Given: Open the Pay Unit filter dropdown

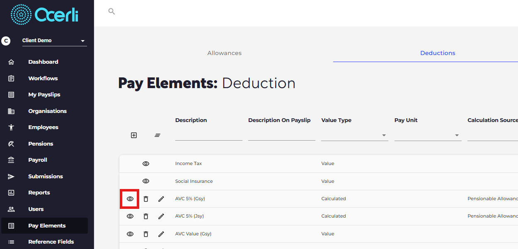Looking at the screenshot, I should [428, 135].
